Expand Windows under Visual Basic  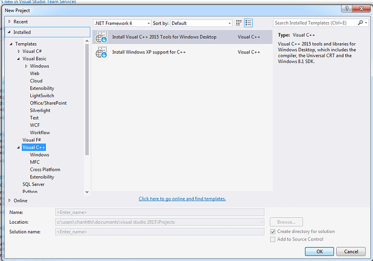click(26, 66)
